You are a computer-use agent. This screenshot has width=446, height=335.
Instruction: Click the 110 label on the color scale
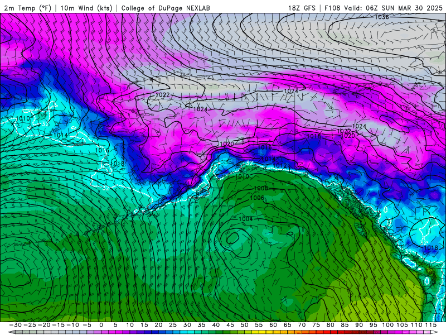coord(416,325)
